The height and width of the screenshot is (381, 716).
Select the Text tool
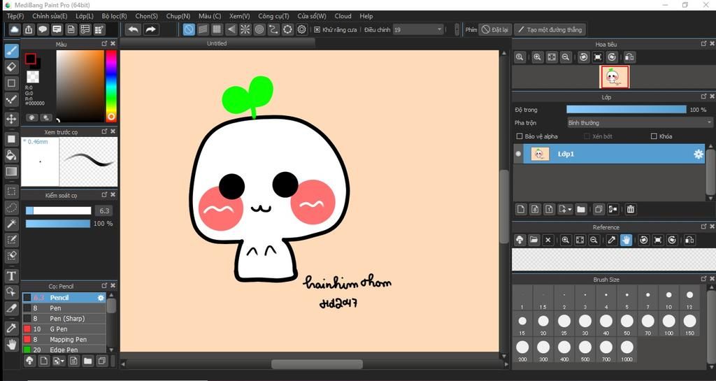(11, 275)
